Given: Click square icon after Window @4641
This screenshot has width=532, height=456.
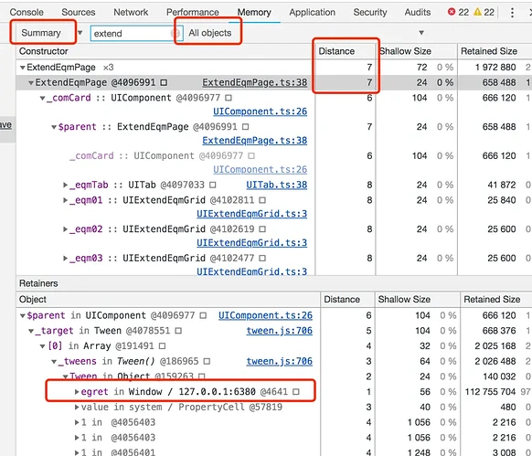Looking at the screenshot, I should pos(296,392).
